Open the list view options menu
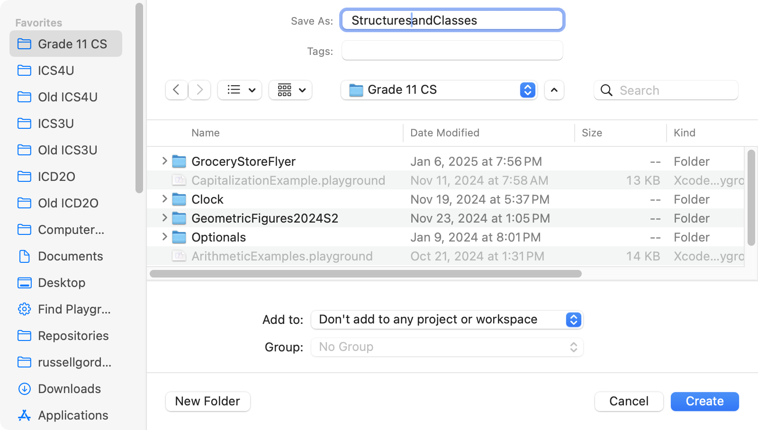This screenshot has height=430, width=758. (240, 90)
